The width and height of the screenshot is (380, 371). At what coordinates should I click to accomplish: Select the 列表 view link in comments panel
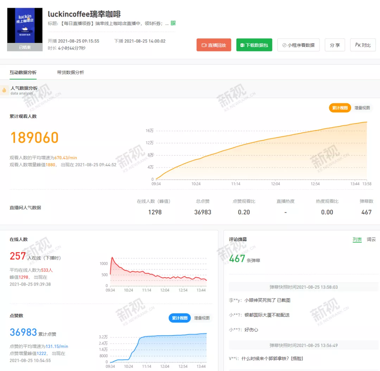357,239
